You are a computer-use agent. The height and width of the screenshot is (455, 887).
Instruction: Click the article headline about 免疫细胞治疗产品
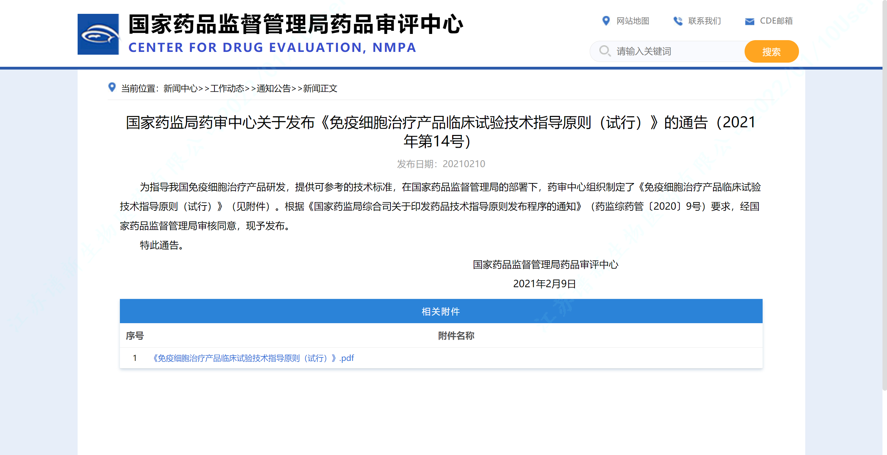coord(441,132)
